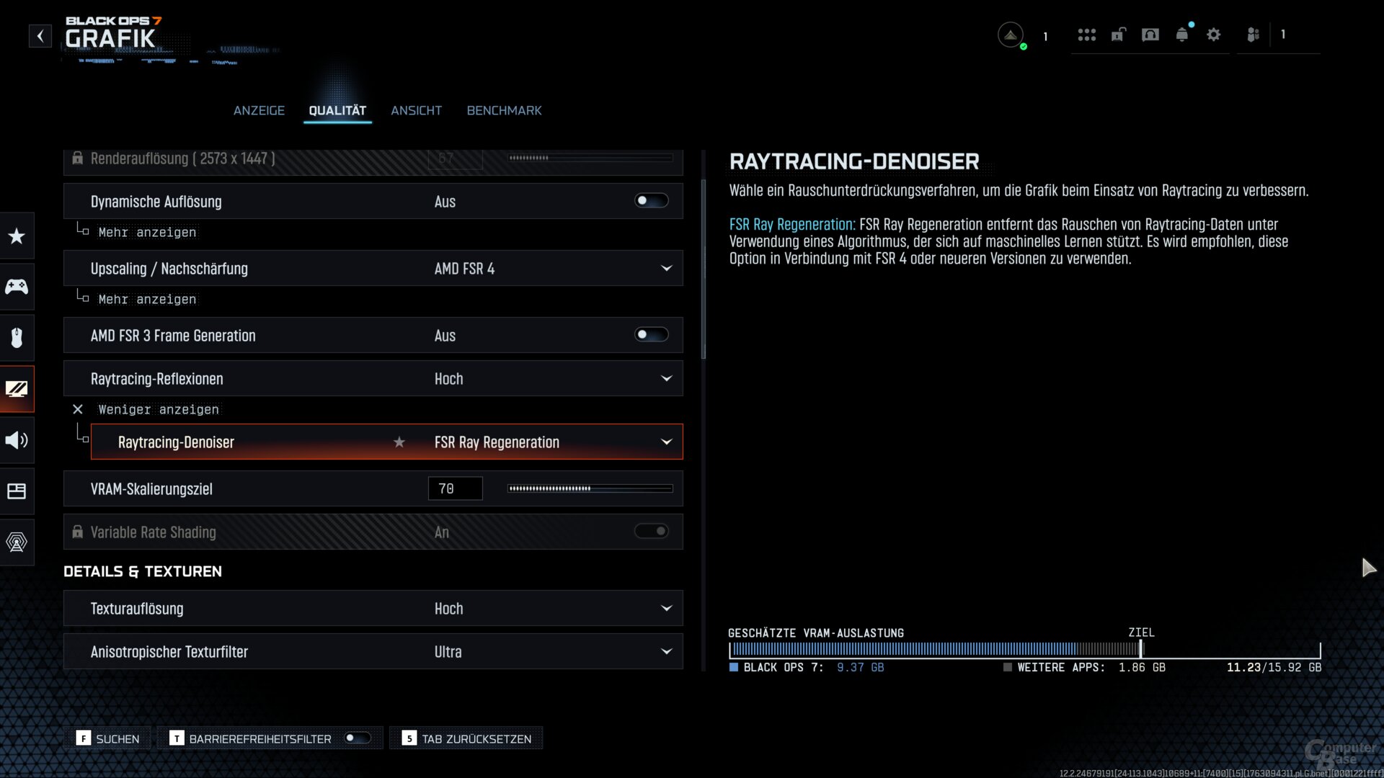Image resolution: width=1384 pixels, height=778 pixels.
Task: Switch to the Benchmark tab
Action: [x=504, y=110]
